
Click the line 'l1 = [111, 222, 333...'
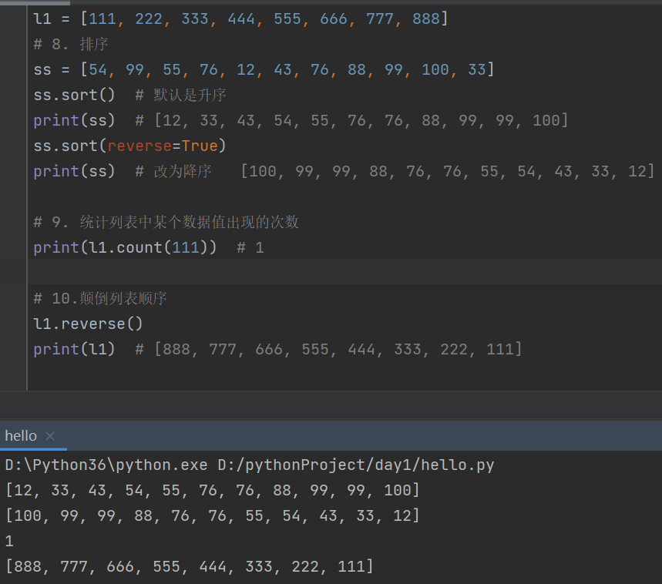tap(240, 19)
